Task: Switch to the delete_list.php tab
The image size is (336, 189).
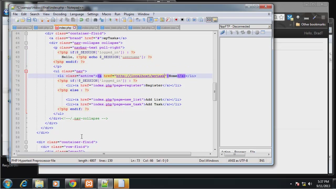Action: coord(141,28)
